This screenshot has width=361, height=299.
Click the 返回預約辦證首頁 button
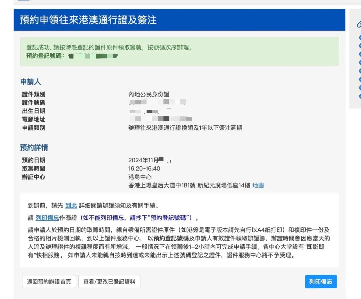pyautogui.click(x=49, y=281)
